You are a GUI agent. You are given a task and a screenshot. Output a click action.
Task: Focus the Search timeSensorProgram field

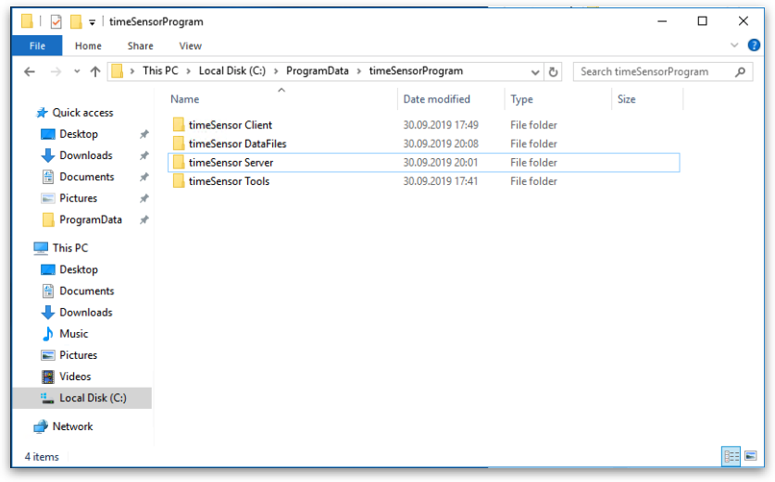[662, 71]
